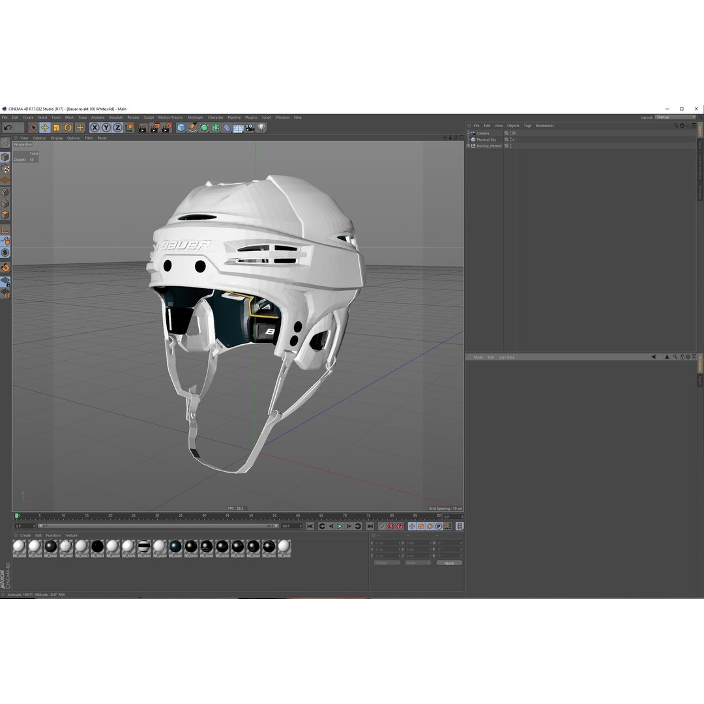Open the Sculpt menu
704x704 pixels.
coord(149,117)
